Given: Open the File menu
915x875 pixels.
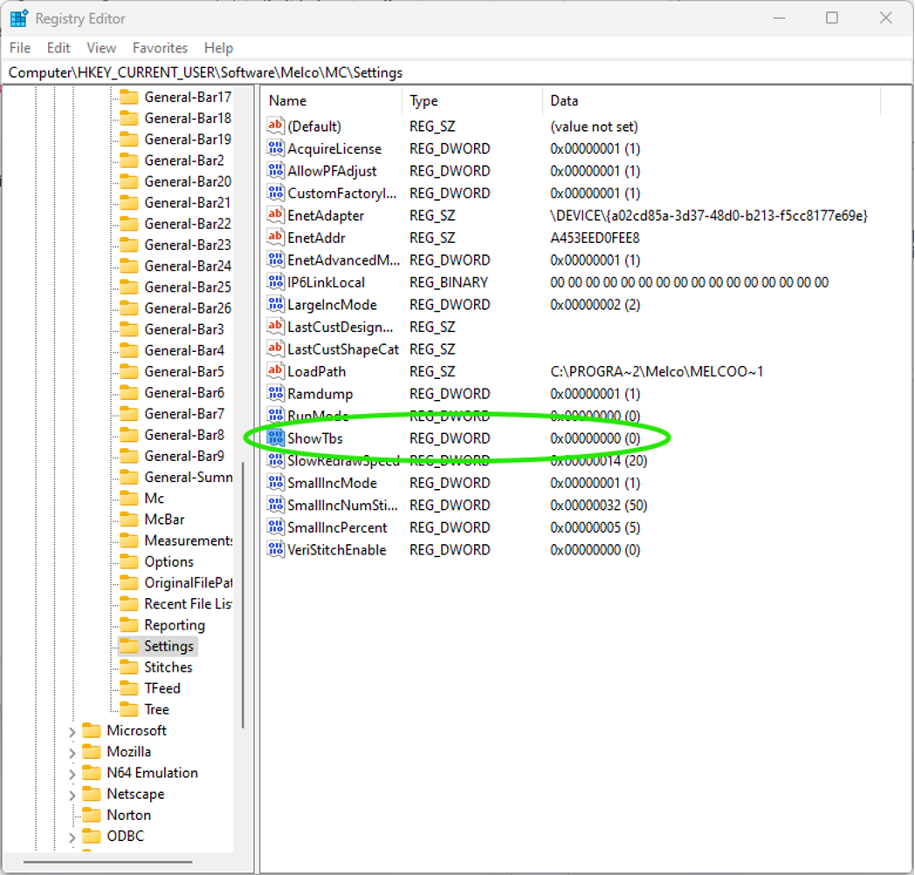Looking at the screenshot, I should (20, 48).
